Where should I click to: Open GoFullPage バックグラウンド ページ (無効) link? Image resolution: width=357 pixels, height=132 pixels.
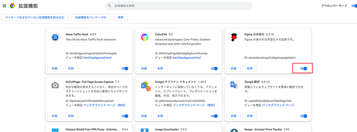pyautogui.click(x=105, y=105)
